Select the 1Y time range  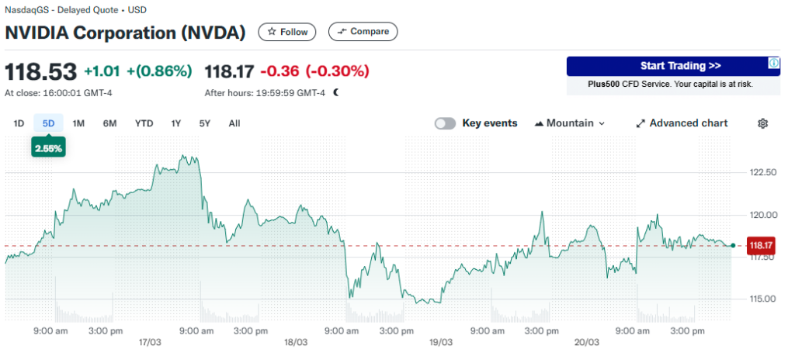tap(176, 123)
